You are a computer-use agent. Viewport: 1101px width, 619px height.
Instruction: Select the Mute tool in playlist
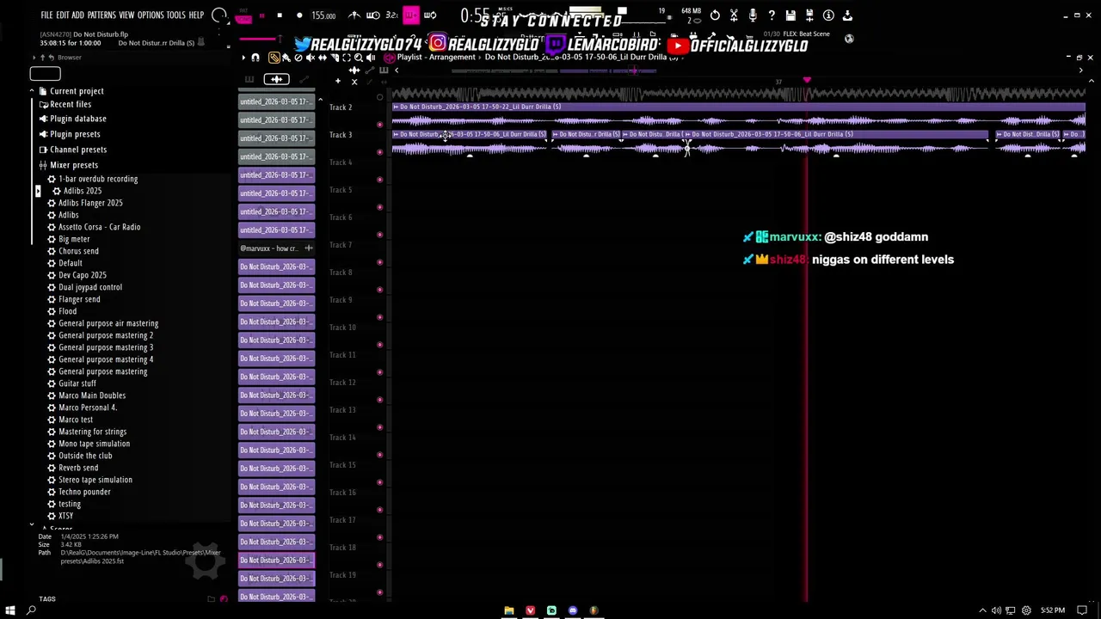(x=311, y=58)
